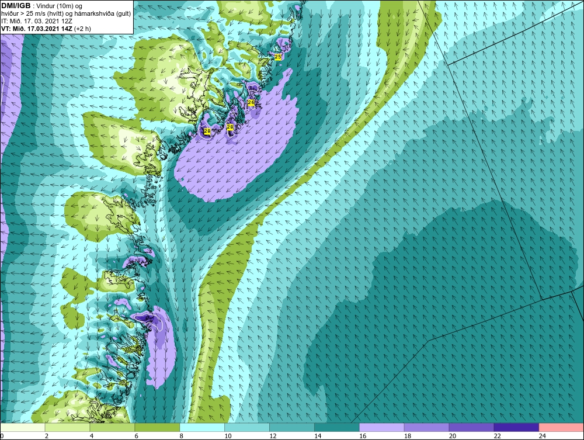Click the yellow "26" max gust label
This screenshot has height=440, width=584.
coord(251,102)
